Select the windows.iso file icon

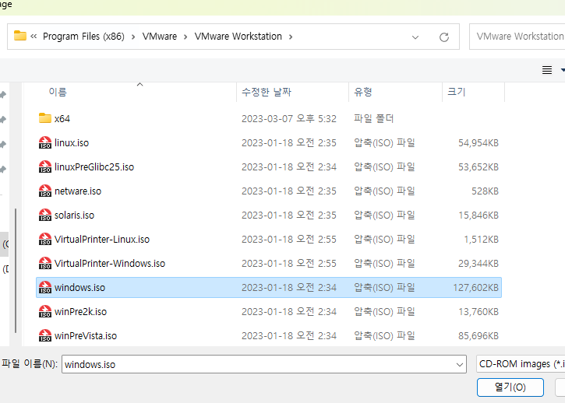[x=45, y=287]
